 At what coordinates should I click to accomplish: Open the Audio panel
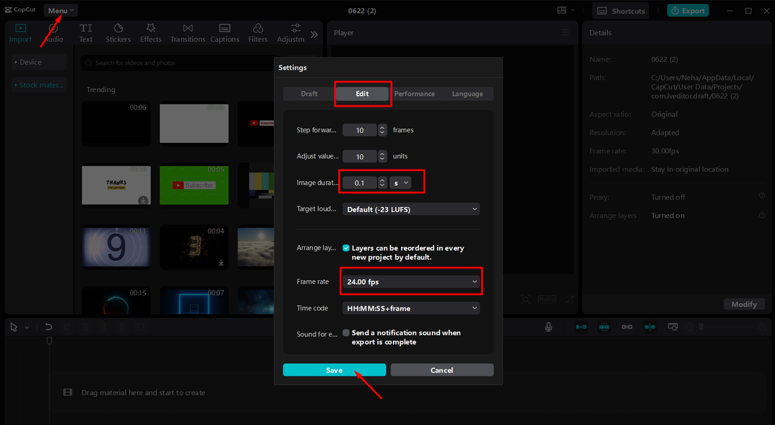(53, 33)
